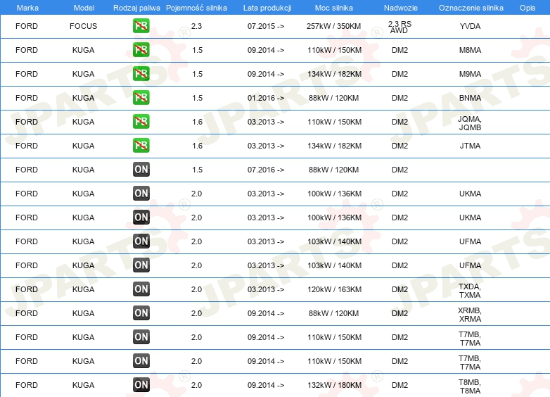Select the 07.2016 -> production date cell

[x=266, y=170]
